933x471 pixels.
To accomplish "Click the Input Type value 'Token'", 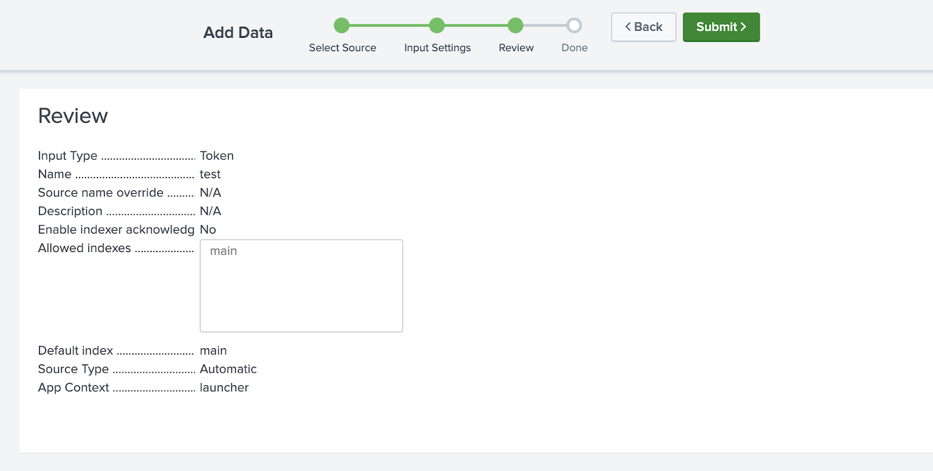I will pos(216,155).
